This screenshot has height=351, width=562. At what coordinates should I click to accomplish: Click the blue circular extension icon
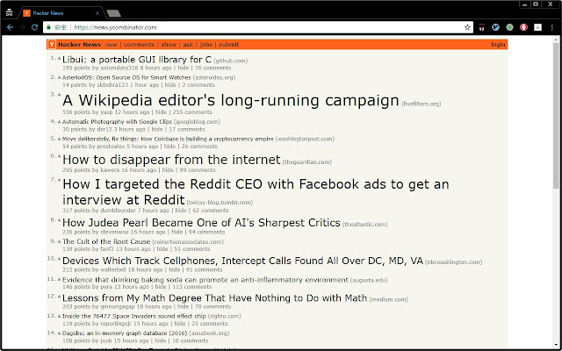(495, 27)
